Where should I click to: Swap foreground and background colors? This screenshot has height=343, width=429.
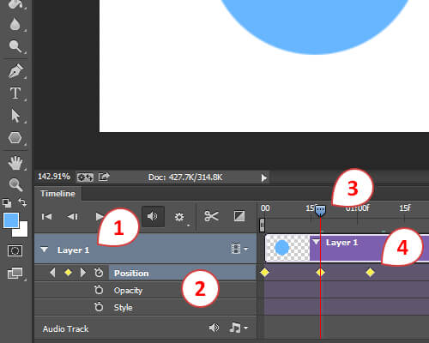click(22, 202)
